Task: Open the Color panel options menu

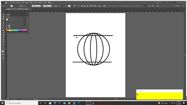Action: coord(27,15)
